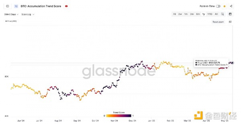The width and height of the screenshot is (241, 124).
Task: Select the YTD time range
Action: [210, 14]
